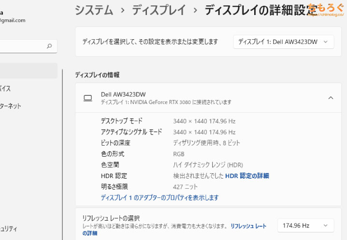Click the アクティブなシグナル モード value

[x=204, y=132]
